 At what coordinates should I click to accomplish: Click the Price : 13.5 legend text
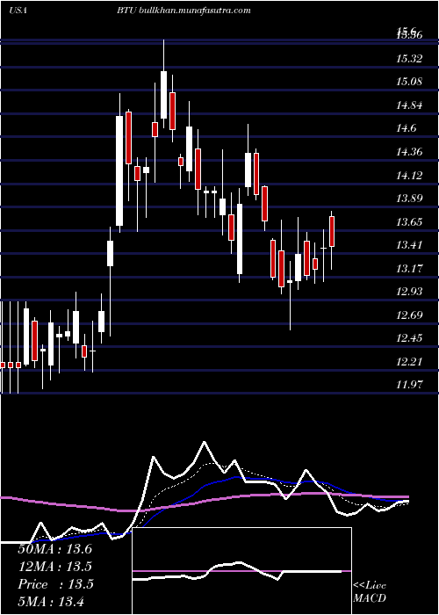(x=55, y=584)
